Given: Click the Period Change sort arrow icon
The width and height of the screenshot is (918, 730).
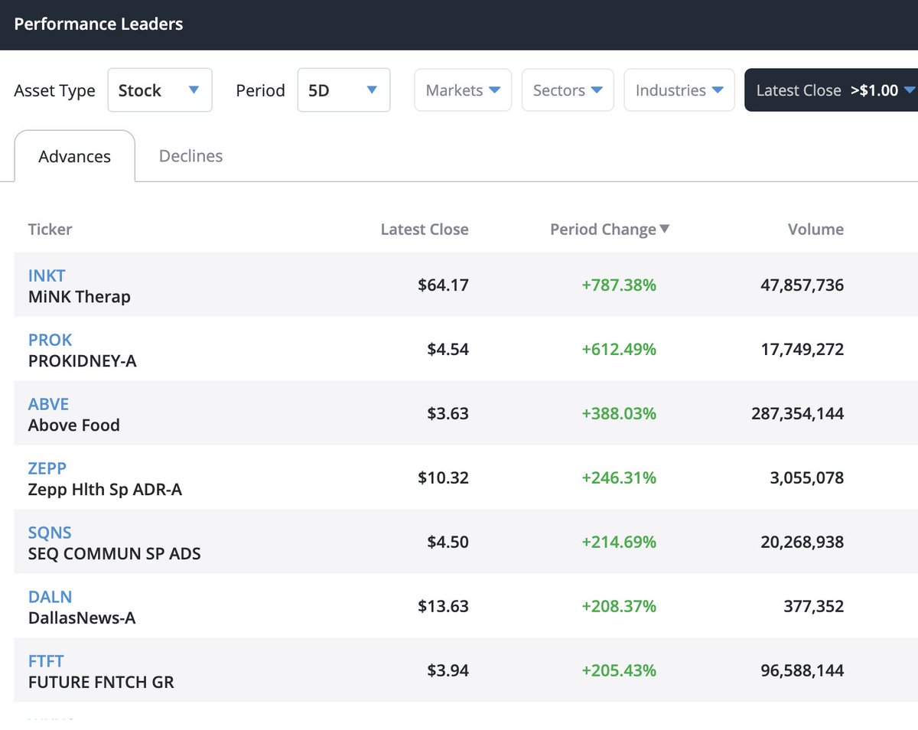Looking at the screenshot, I should [665, 229].
